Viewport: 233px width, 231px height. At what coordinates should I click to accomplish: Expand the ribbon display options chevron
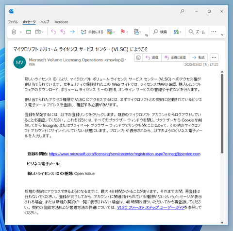(222, 35)
